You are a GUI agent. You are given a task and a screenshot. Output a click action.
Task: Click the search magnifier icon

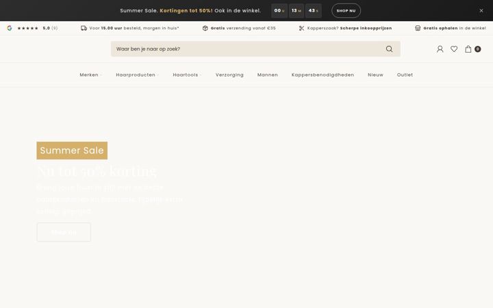[389, 49]
